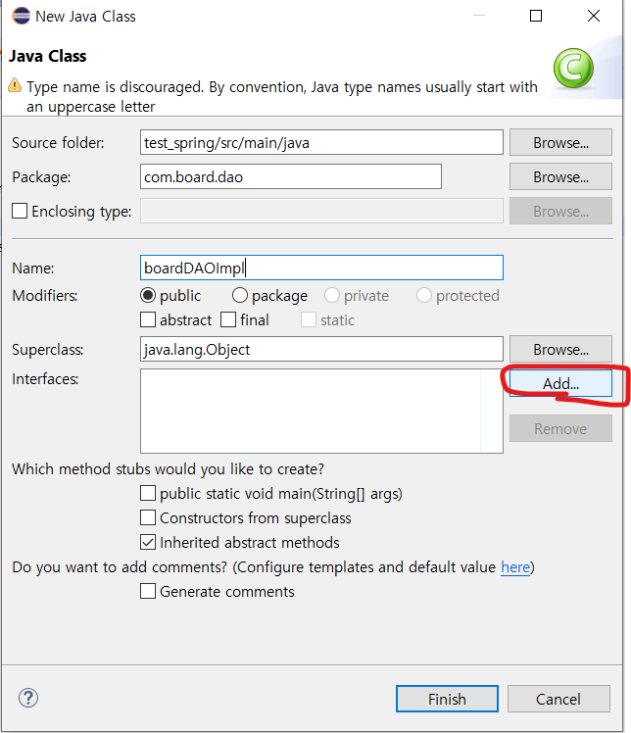Click the green class icon in the header
The height and width of the screenshot is (733, 631).
[573, 69]
